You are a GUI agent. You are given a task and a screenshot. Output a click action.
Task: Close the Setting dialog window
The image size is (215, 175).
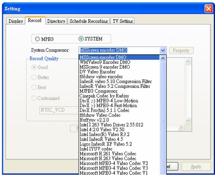[209, 9]
